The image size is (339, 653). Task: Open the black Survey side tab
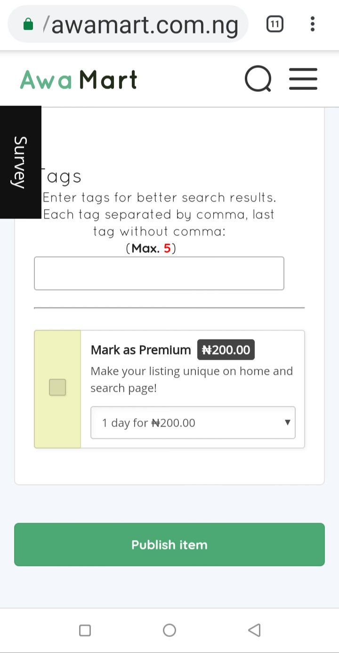pos(20,162)
